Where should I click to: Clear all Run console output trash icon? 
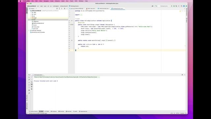32,89
